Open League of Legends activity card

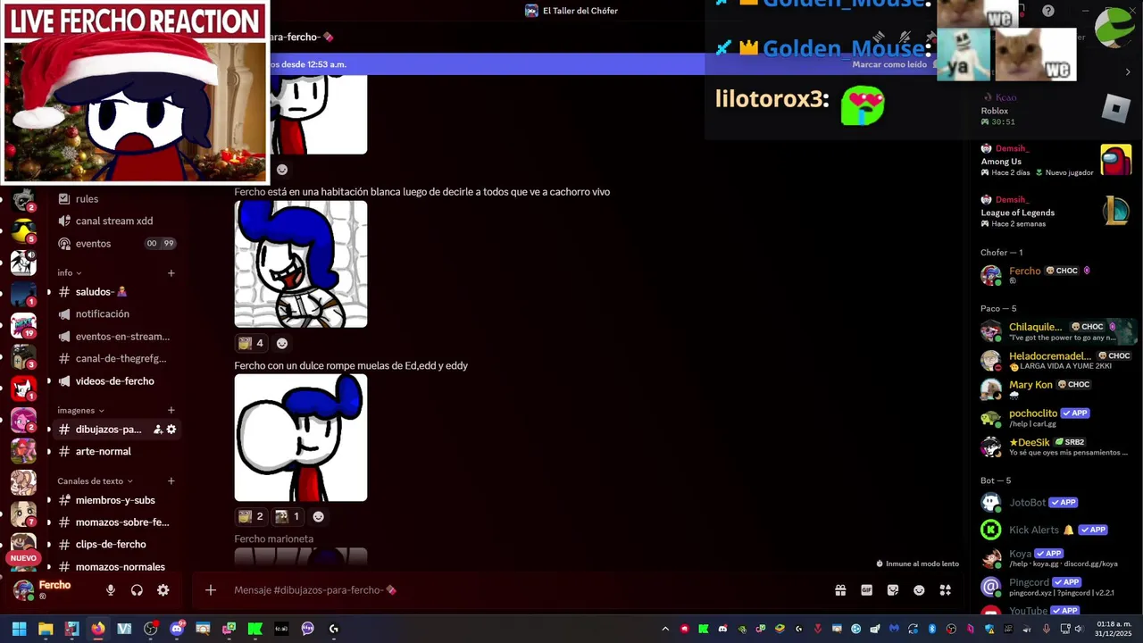1055,212
